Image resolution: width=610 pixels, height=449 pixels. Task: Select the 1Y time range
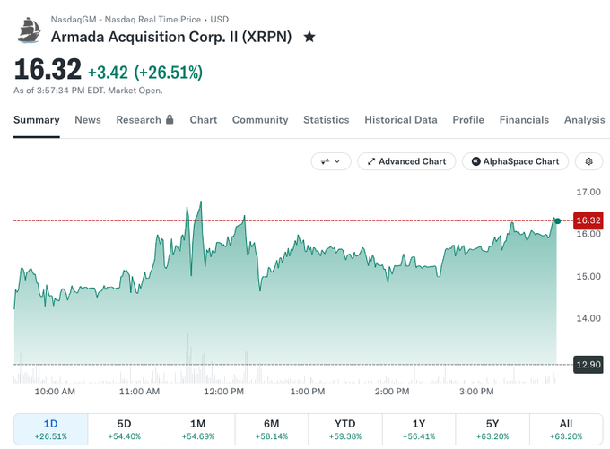[419, 429]
